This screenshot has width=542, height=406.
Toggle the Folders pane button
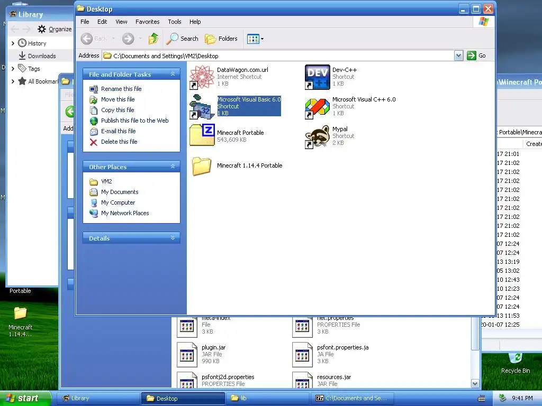click(x=221, y=39)
